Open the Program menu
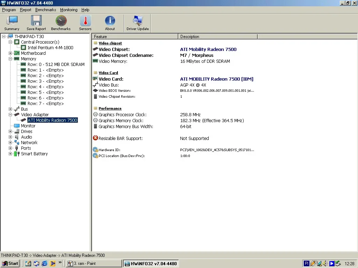The width and height of the screenshot is (358, 268). (9, 10)
